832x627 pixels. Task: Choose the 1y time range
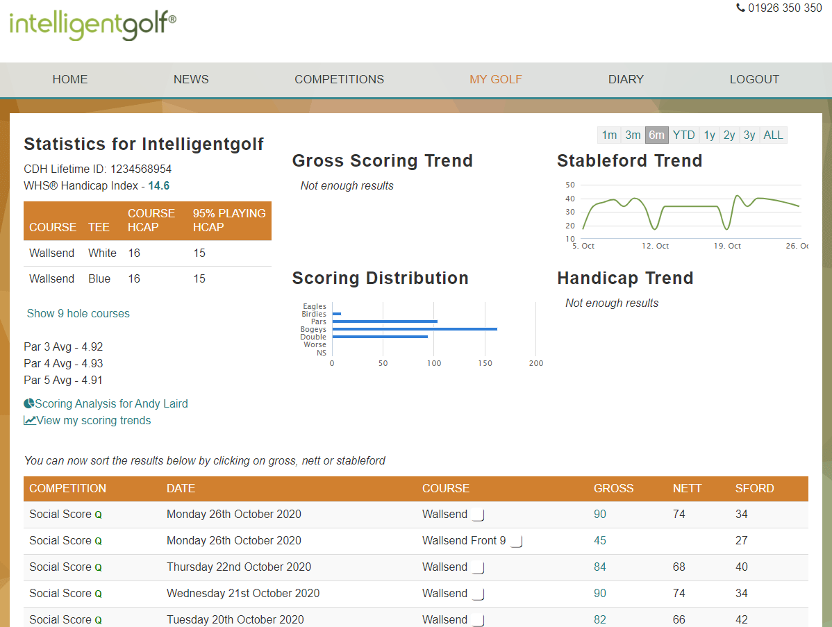pyautogui.click(x=710, y=135)
